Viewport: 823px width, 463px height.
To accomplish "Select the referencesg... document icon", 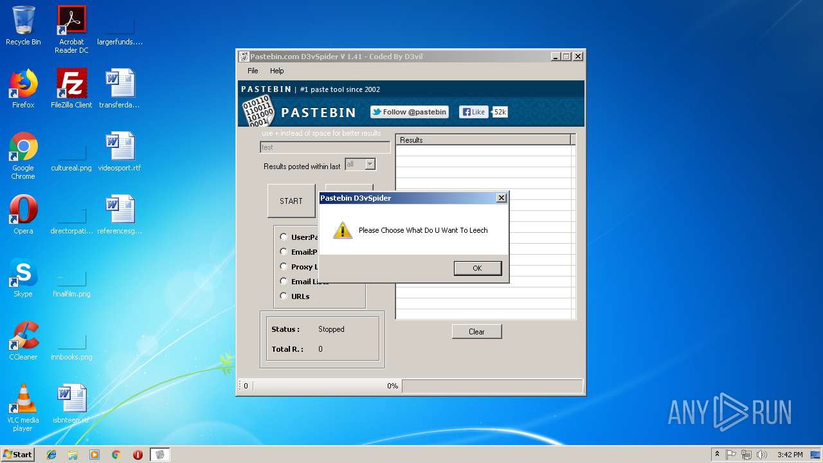I will [x=120, y=215].
